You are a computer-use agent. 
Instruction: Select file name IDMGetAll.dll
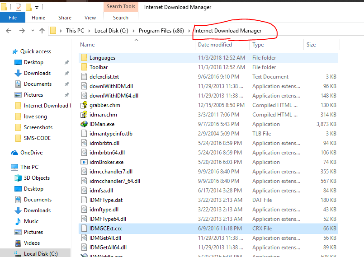click(x=105, y=238)
